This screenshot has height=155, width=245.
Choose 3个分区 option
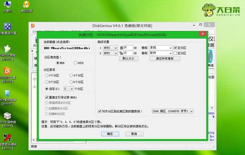point(52,75)
